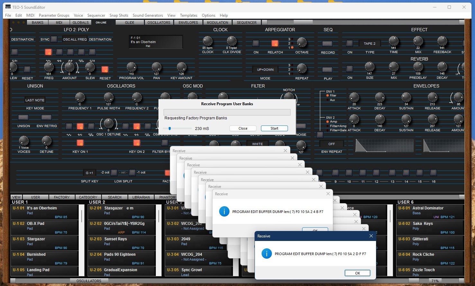Viewport: 475px width, 286px height.
Task: Click the program name display It's an Oberheim
Action: (x=156, y=42)
